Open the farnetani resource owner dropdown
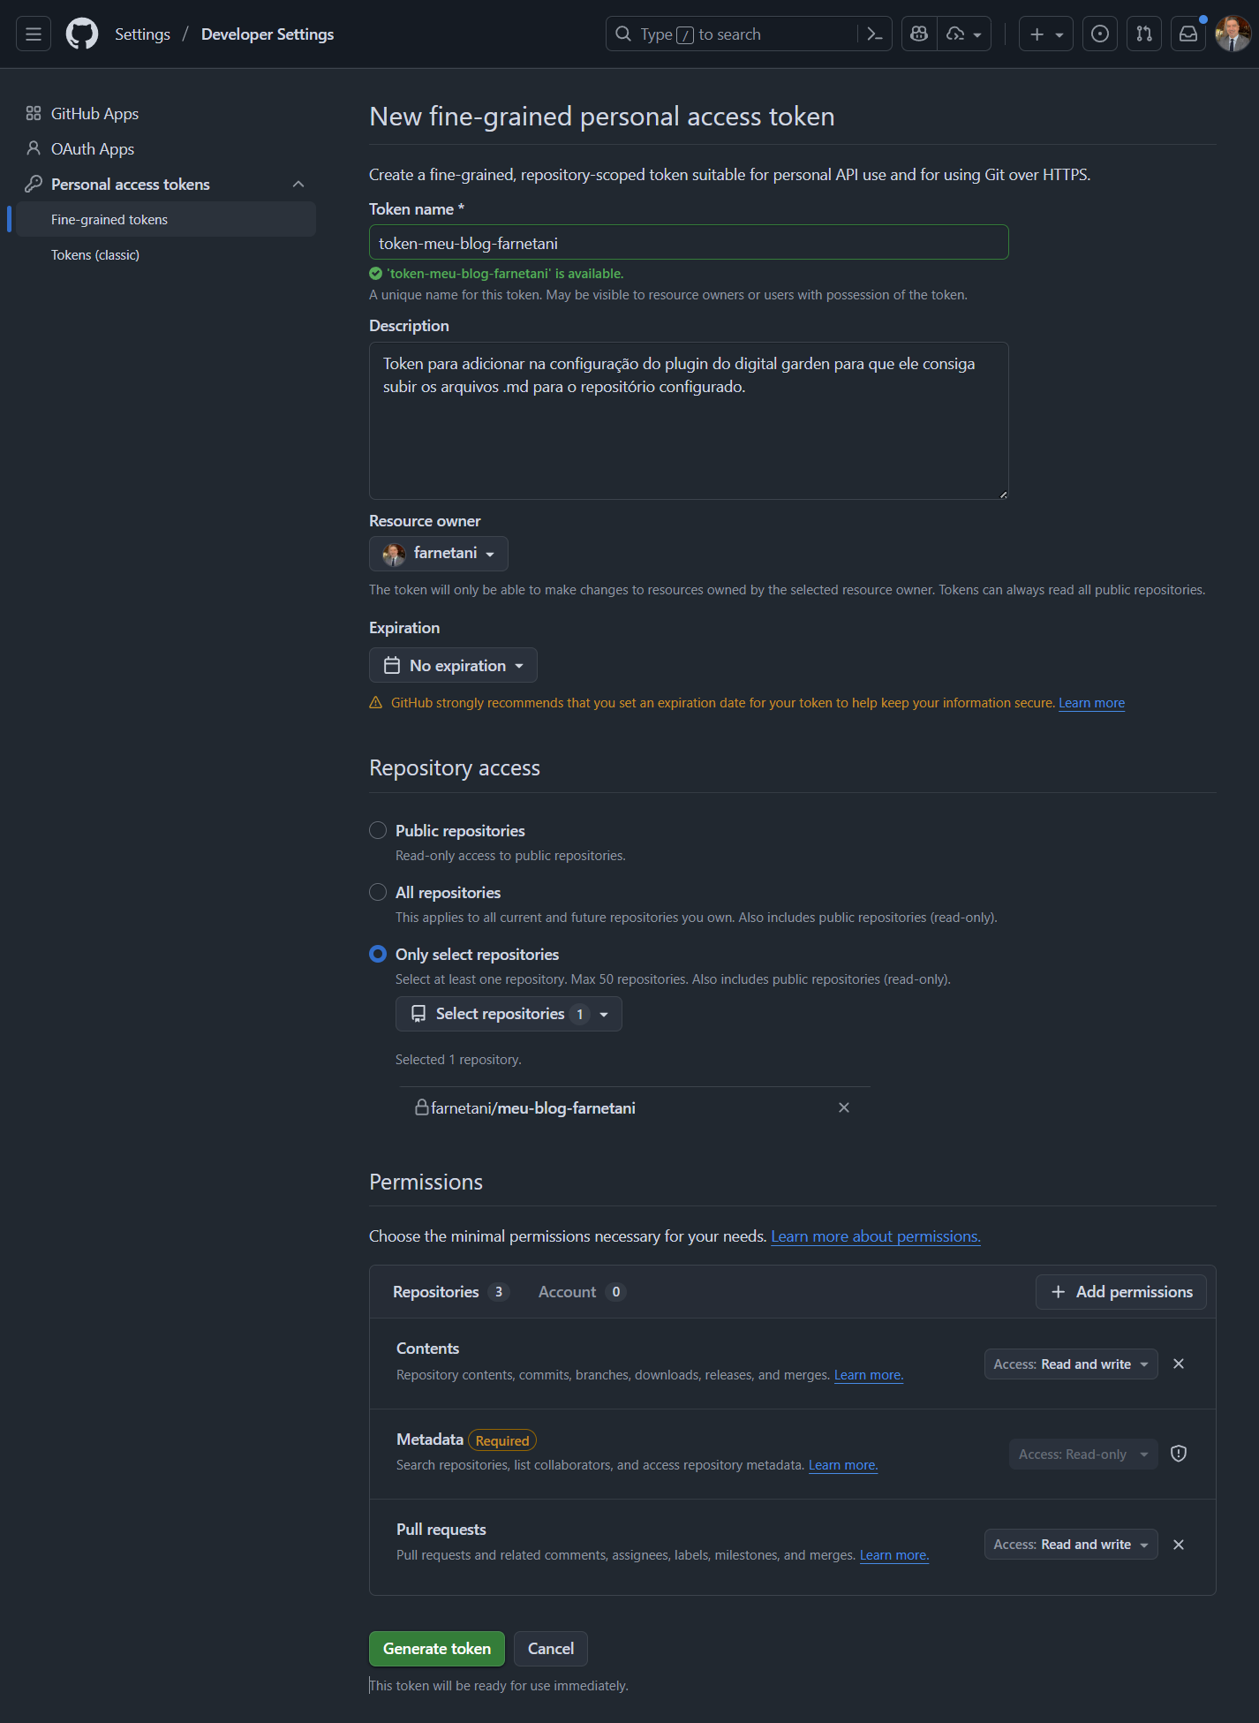This screenshot has width=1259, height=1723. (x=438, y=554)
